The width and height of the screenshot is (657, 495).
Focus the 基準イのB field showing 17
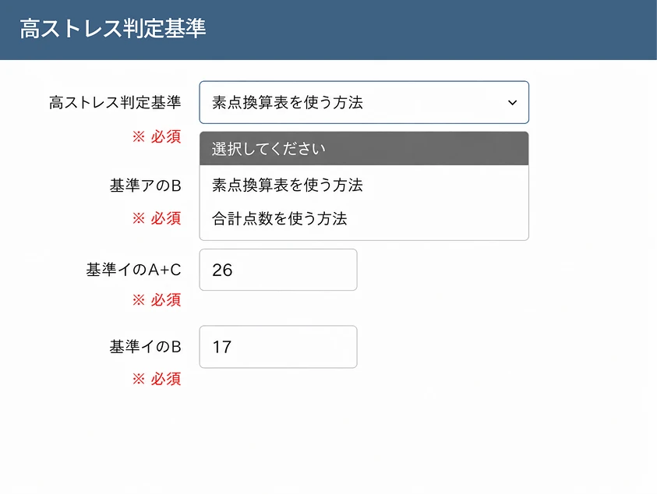278,347
